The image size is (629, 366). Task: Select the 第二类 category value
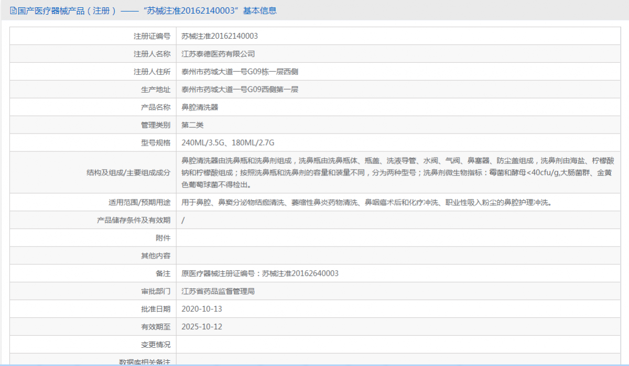[x=192, y=125]
